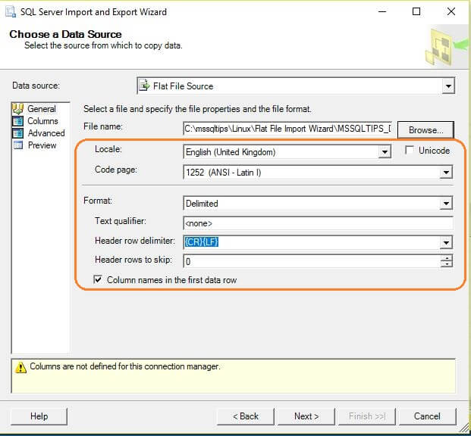Increase Header rows to skip value
Screen dimensions: 471x436
coord(447,257)
